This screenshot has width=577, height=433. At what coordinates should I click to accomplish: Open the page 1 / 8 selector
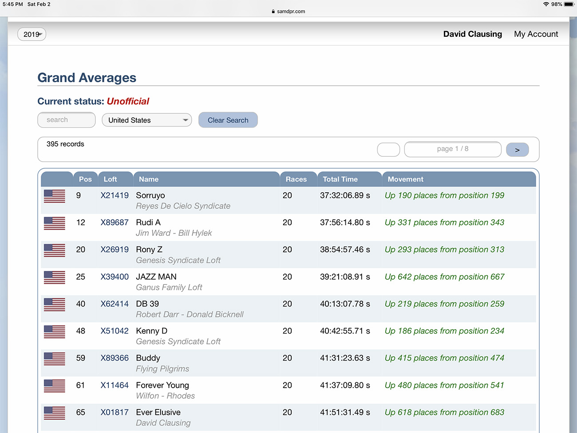[452, 149]
